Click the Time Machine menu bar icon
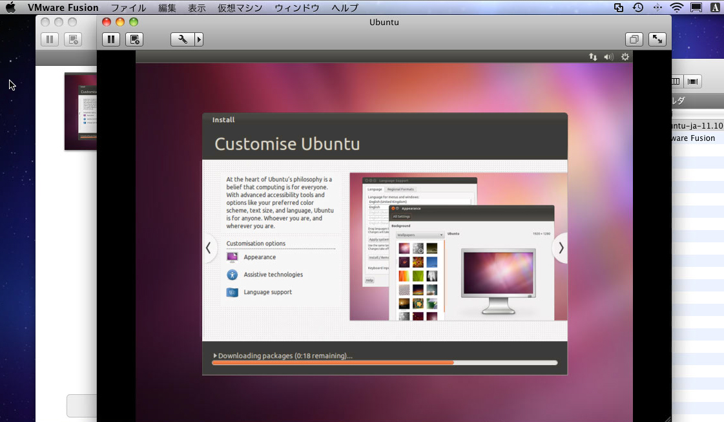The image size is (724, 422). point(638,7)
